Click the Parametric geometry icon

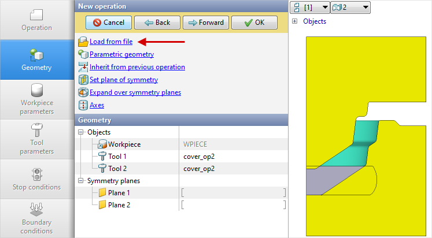point(83,54)
